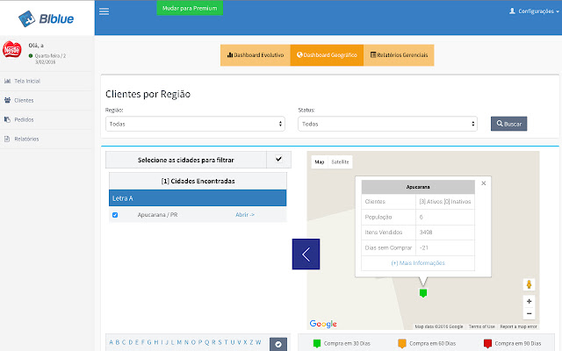Click the Clientes people icon
Viewport: 562px width, 351px height.
(x=7, y=100)
